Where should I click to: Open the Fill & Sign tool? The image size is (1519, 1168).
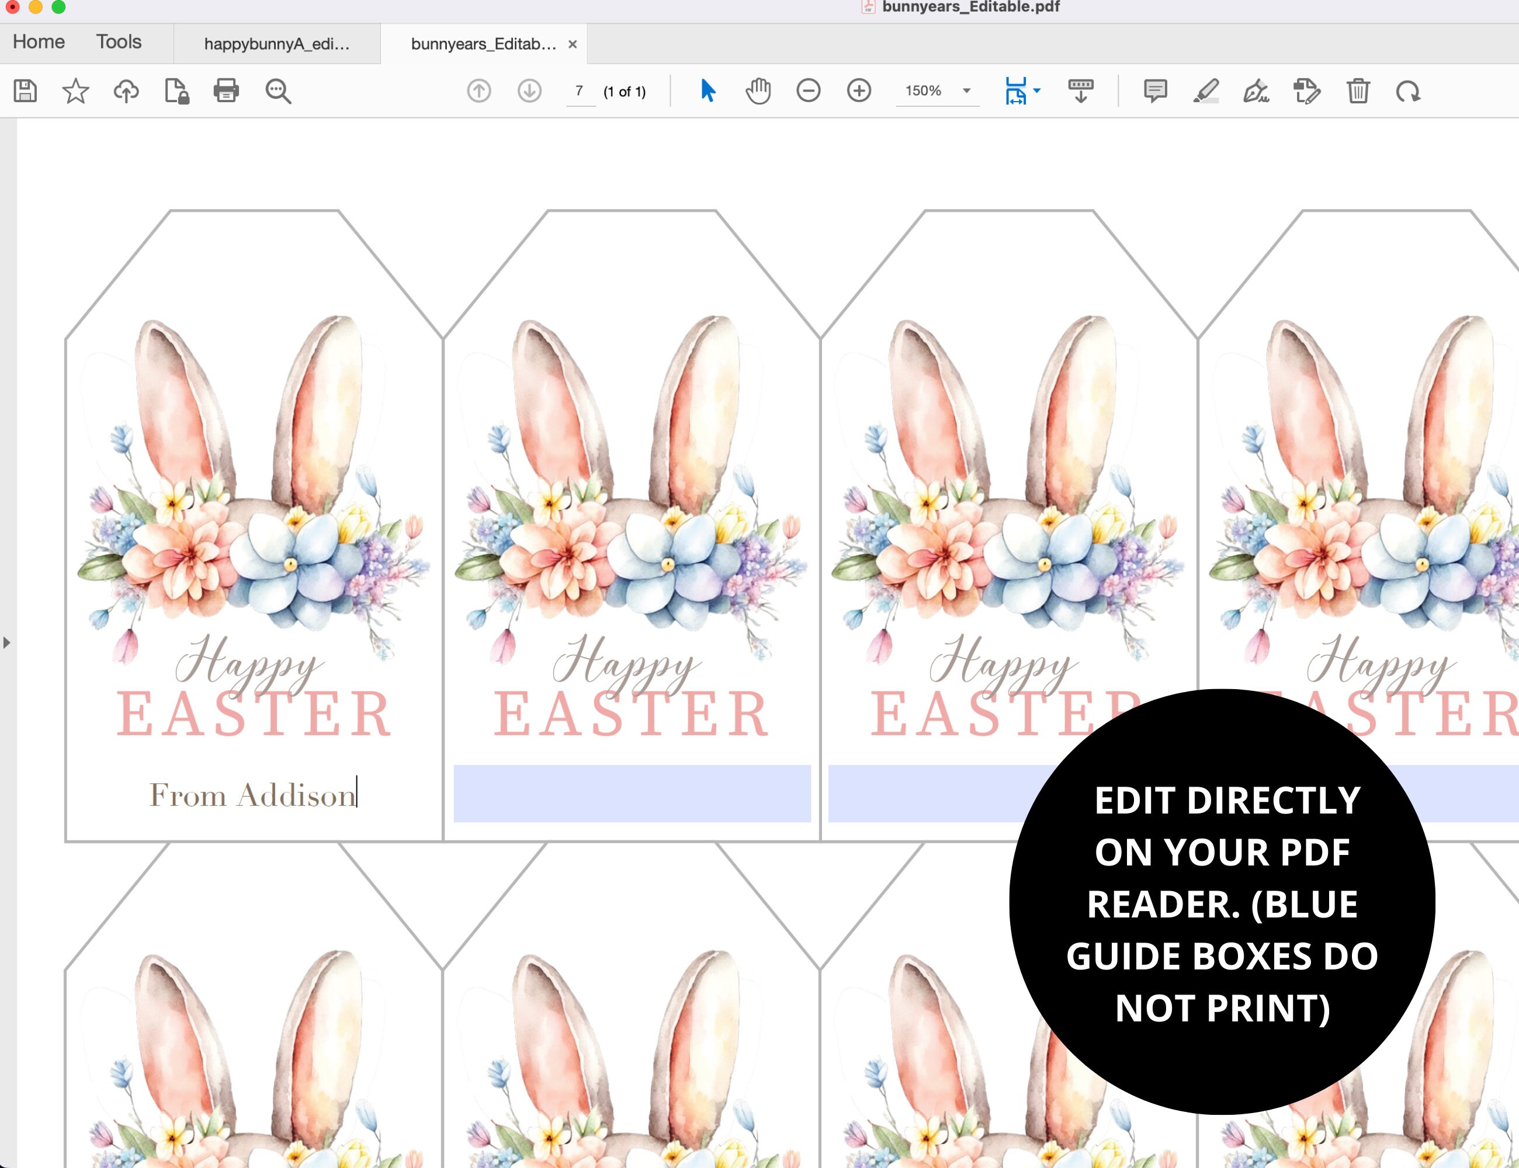(x=1257, y=91)
